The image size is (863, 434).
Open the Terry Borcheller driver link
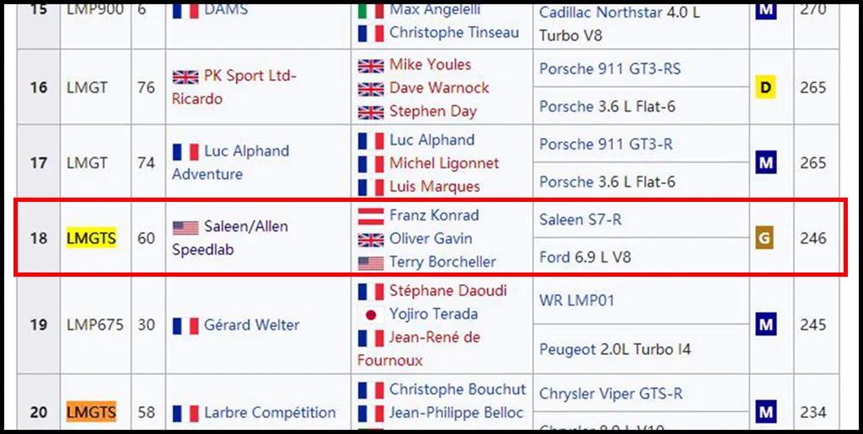point(442,262)
